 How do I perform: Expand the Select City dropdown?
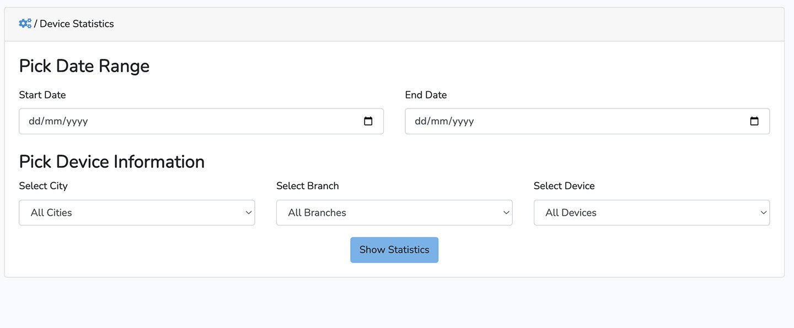coord(137,212)
